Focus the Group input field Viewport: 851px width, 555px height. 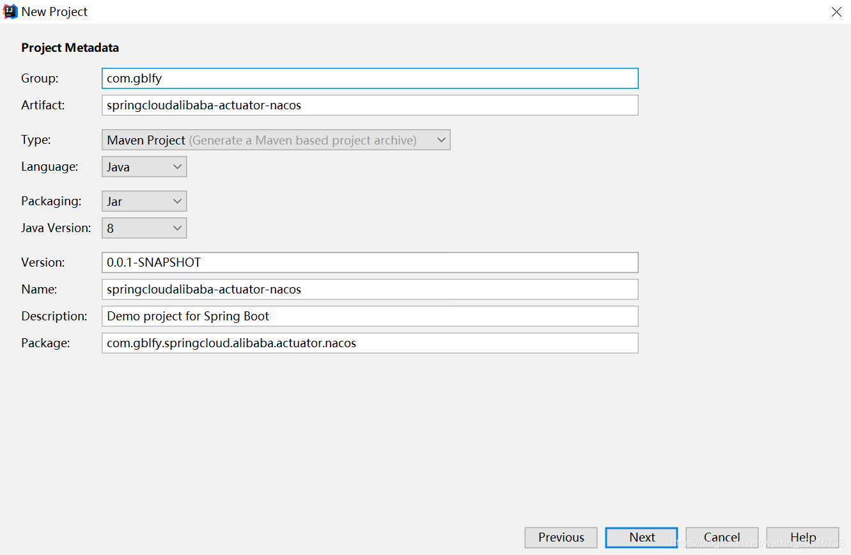pyautogui.click(x=370, y=78)
